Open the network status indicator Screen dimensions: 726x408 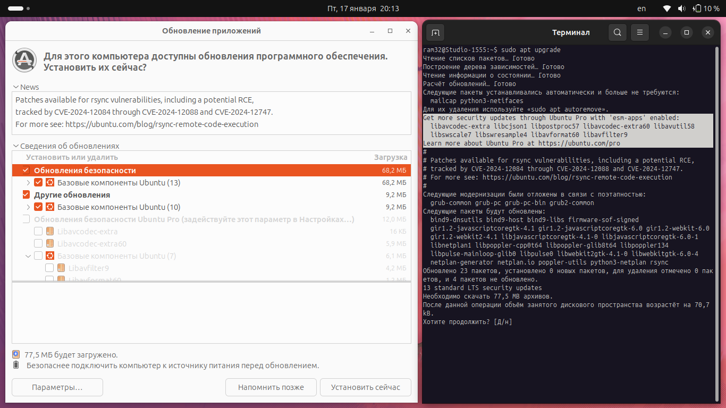667,8
